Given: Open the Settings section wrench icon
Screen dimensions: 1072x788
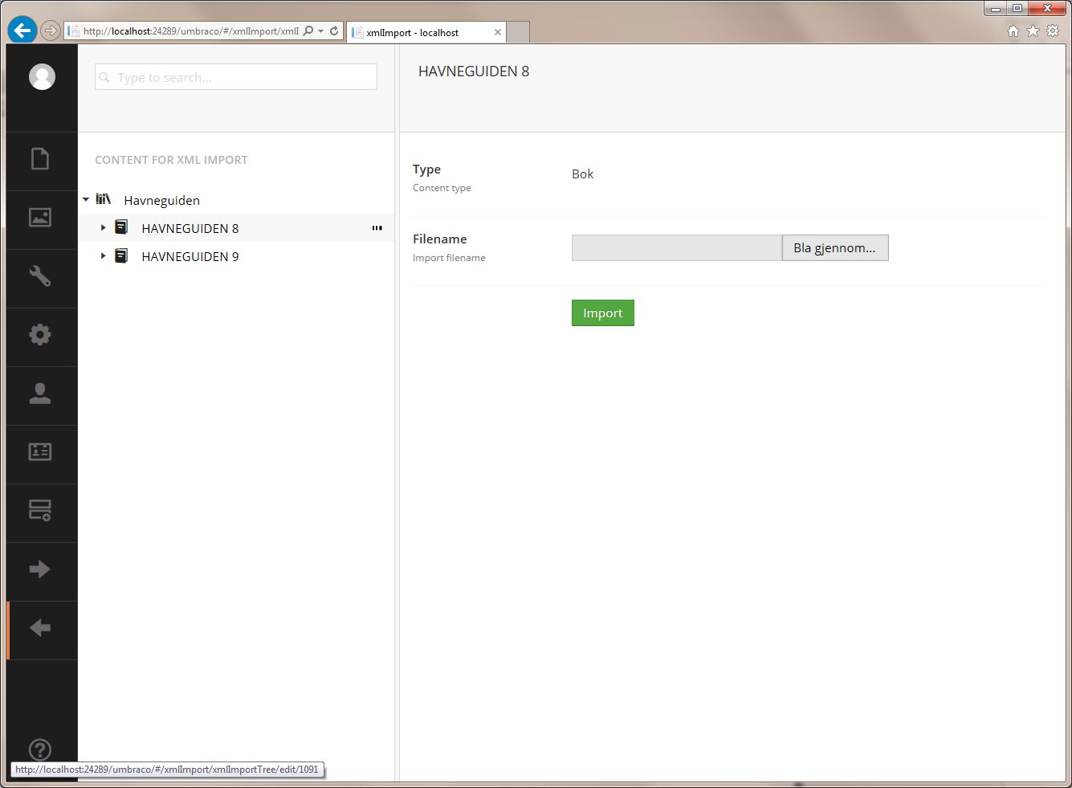Looking at the screenshot, I should point(40,276).
